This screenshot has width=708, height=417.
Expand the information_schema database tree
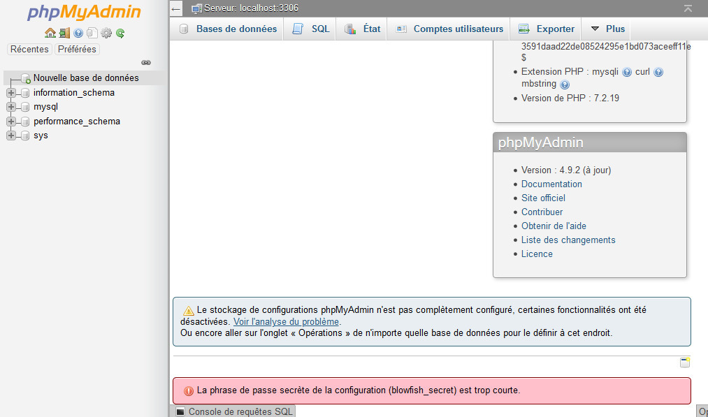(x=11, y=93)
